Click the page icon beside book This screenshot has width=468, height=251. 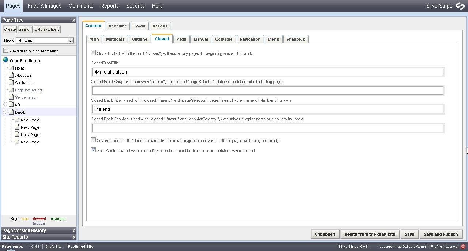[x=11, y=112]
